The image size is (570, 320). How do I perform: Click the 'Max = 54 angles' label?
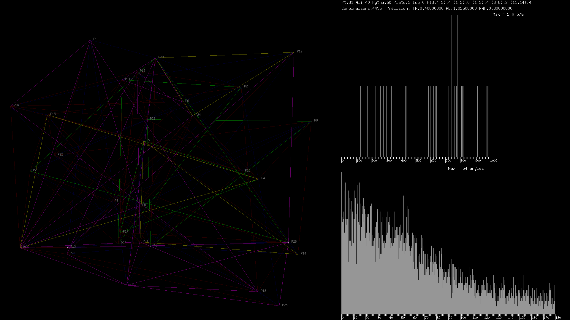click(466, 169)
